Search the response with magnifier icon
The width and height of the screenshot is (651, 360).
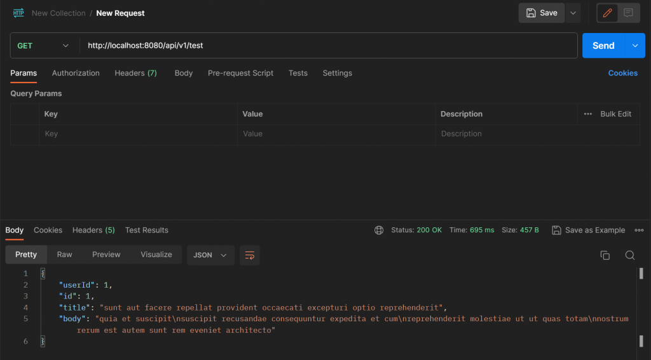pyautogui.click(x=630, y=255)
